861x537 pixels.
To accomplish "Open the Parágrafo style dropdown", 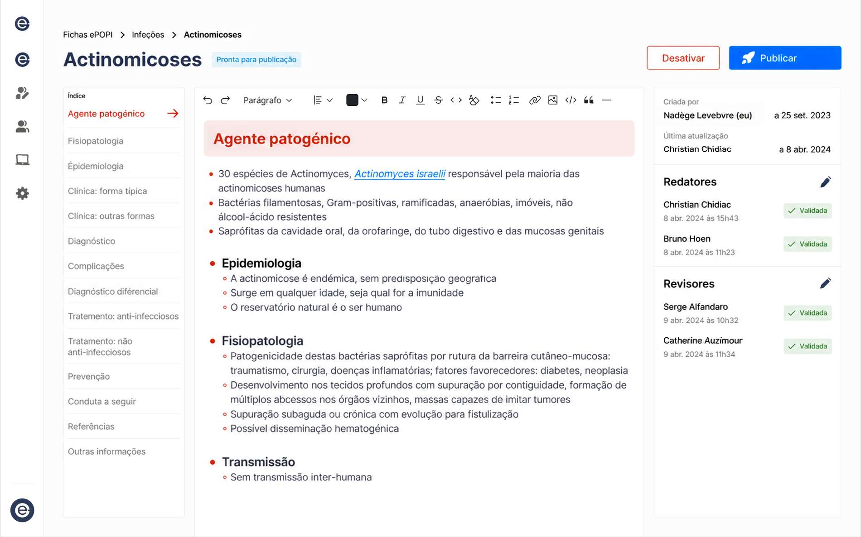I will click(x=267, y=100).
